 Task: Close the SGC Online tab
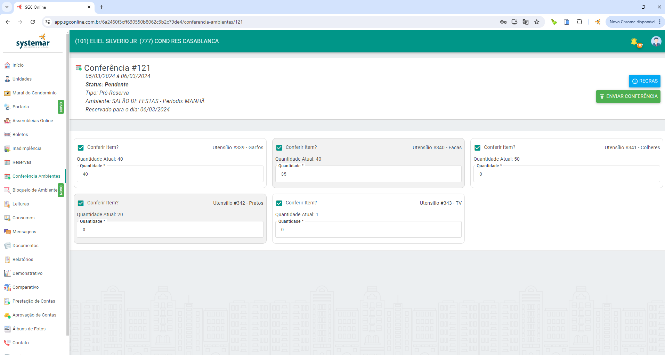(89, 7)
